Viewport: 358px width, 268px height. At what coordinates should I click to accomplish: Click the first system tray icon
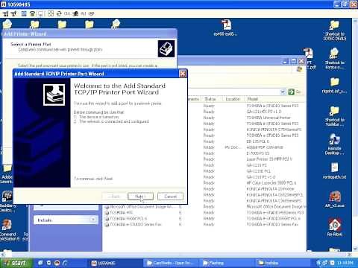[x=318, y=263]
